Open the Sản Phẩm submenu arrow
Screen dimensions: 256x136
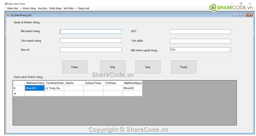(x=76, y=9)
